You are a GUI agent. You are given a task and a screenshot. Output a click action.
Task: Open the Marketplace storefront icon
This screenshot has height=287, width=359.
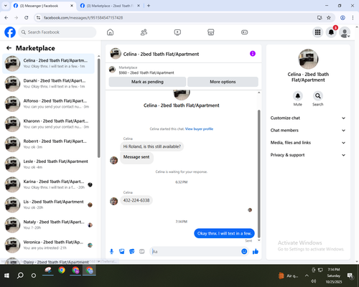pos(211,32)
